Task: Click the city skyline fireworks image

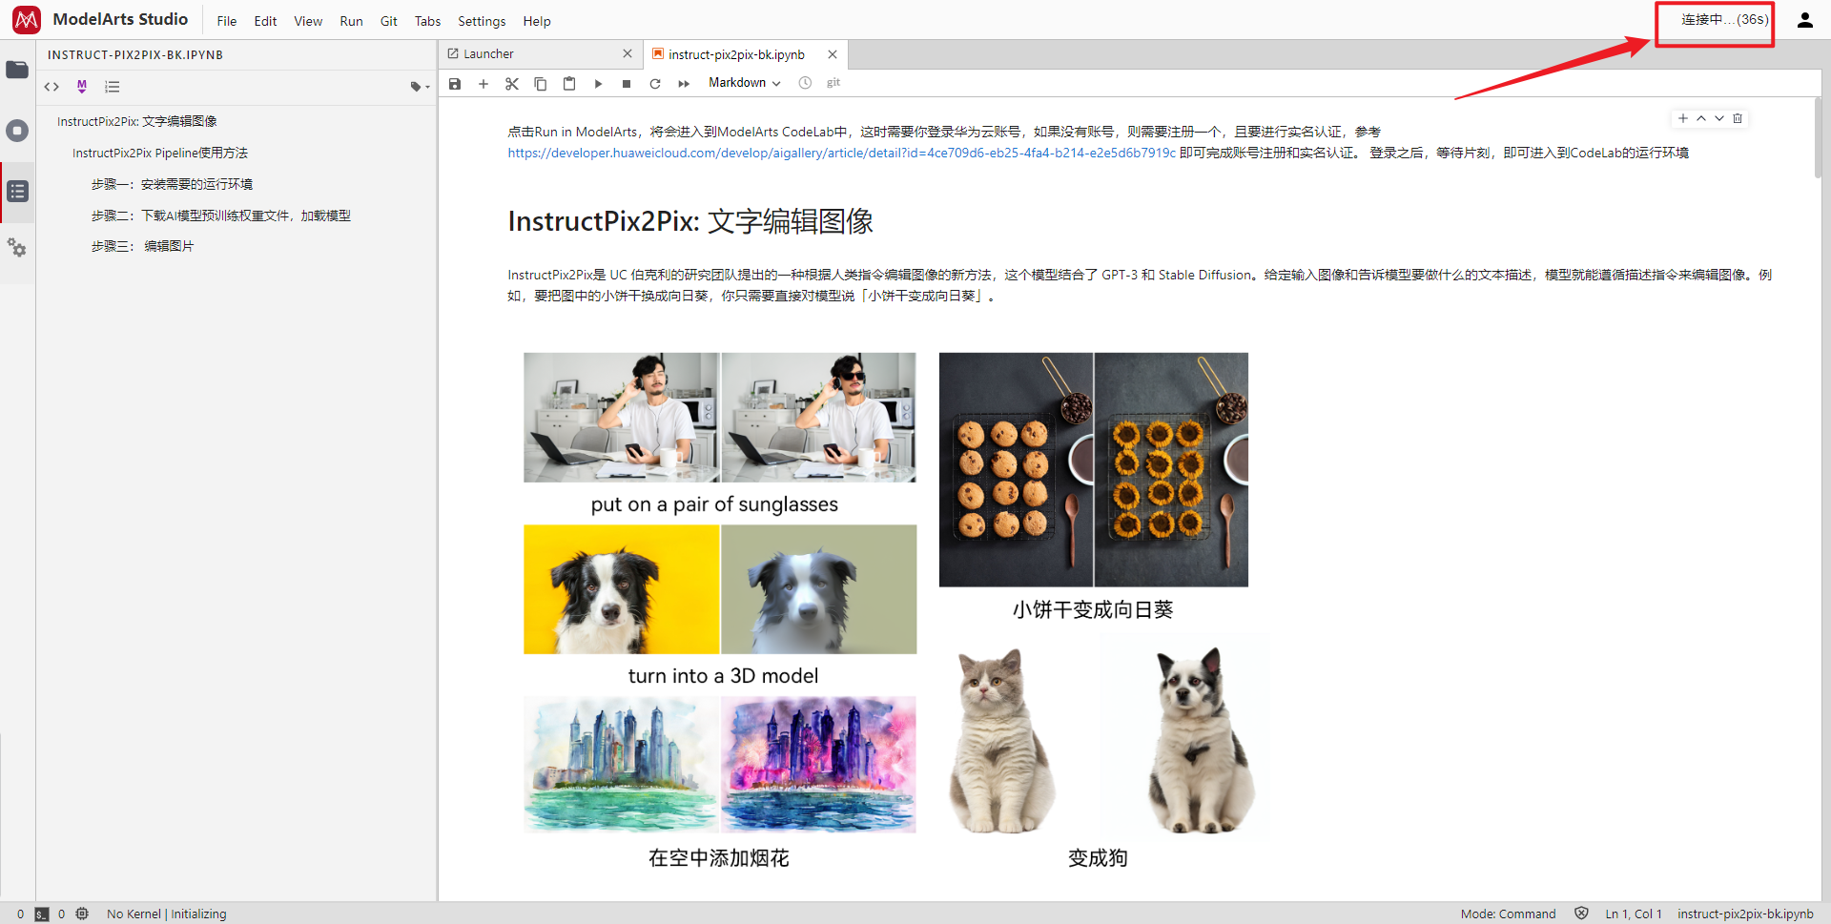Action: coord(720,765)
